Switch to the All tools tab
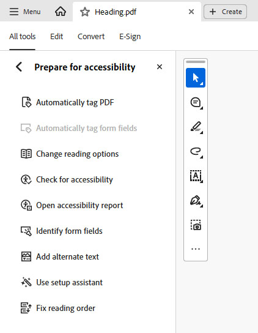 (22, 37)
